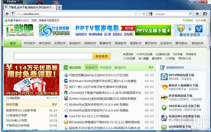
Task: Click 加入收藏 link at top
Action: coord(201,21)
